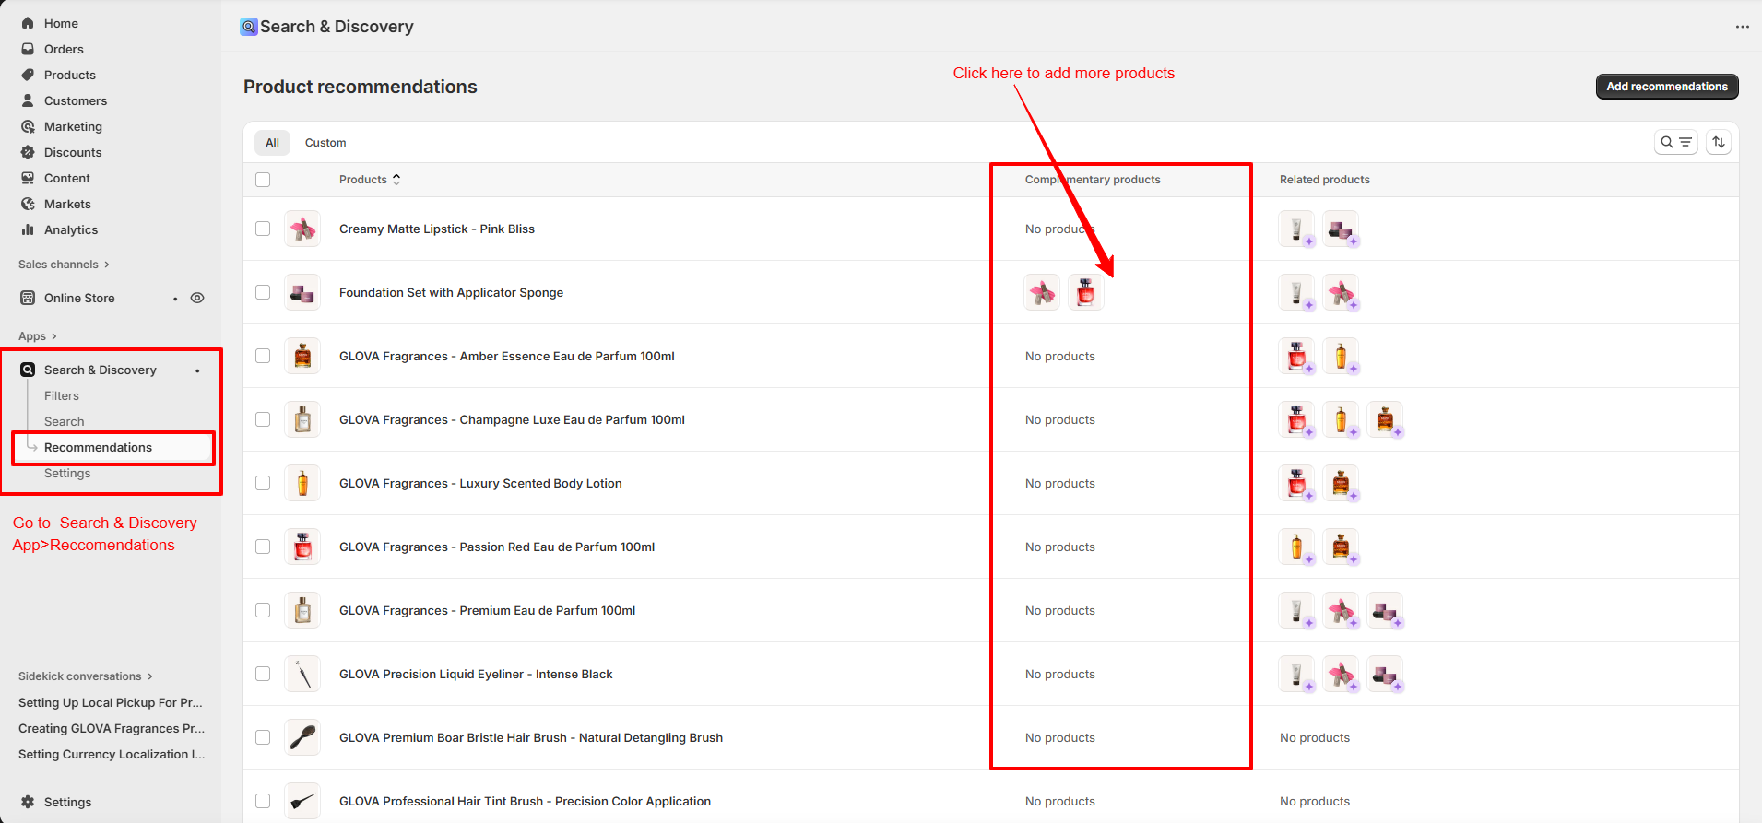Click Foundation Set product thumbnail
Image resolution: width=1762 pixels, height=823 pixels.
(302, 292)
